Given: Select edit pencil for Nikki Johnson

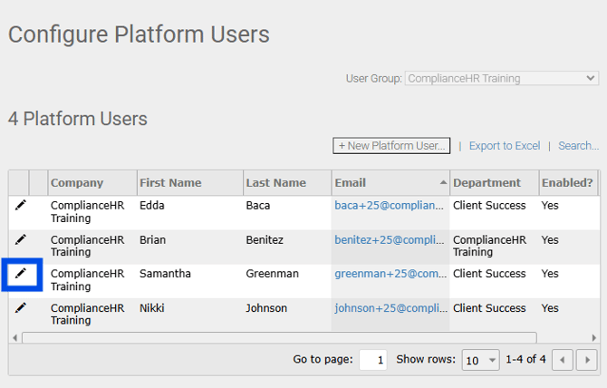Looking at the screenshot, I should pyautogui.click(x=20, y=308).
